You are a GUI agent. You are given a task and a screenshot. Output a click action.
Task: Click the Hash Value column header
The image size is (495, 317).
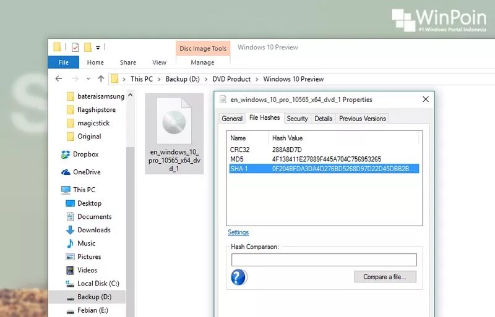[x=344, y=138]
